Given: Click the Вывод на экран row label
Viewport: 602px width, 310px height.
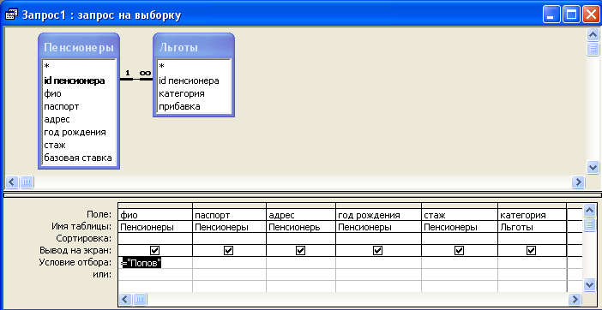Looking at the screenshot, I should coord(75,251).
